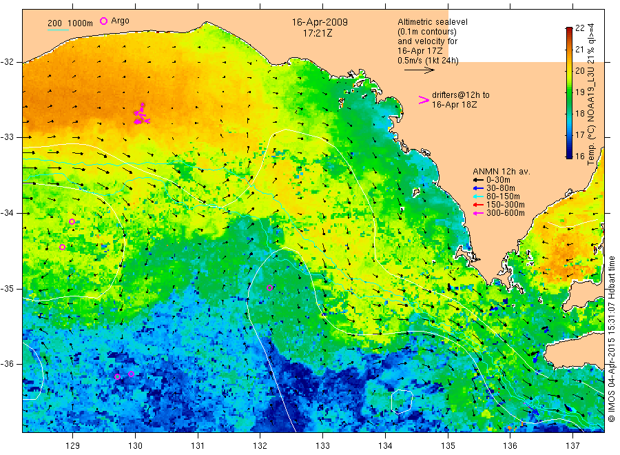Click the 300-600m depth label
This screenshot has height=455, width=620.
(506, 213)
